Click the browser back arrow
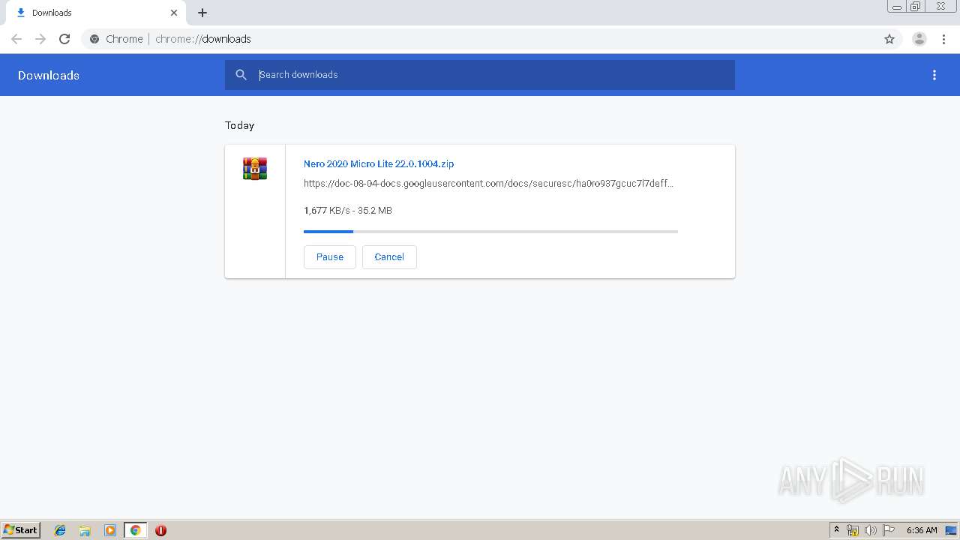This screenshot has width=960, height=540. pyautogui.click(x=16, y=39)
